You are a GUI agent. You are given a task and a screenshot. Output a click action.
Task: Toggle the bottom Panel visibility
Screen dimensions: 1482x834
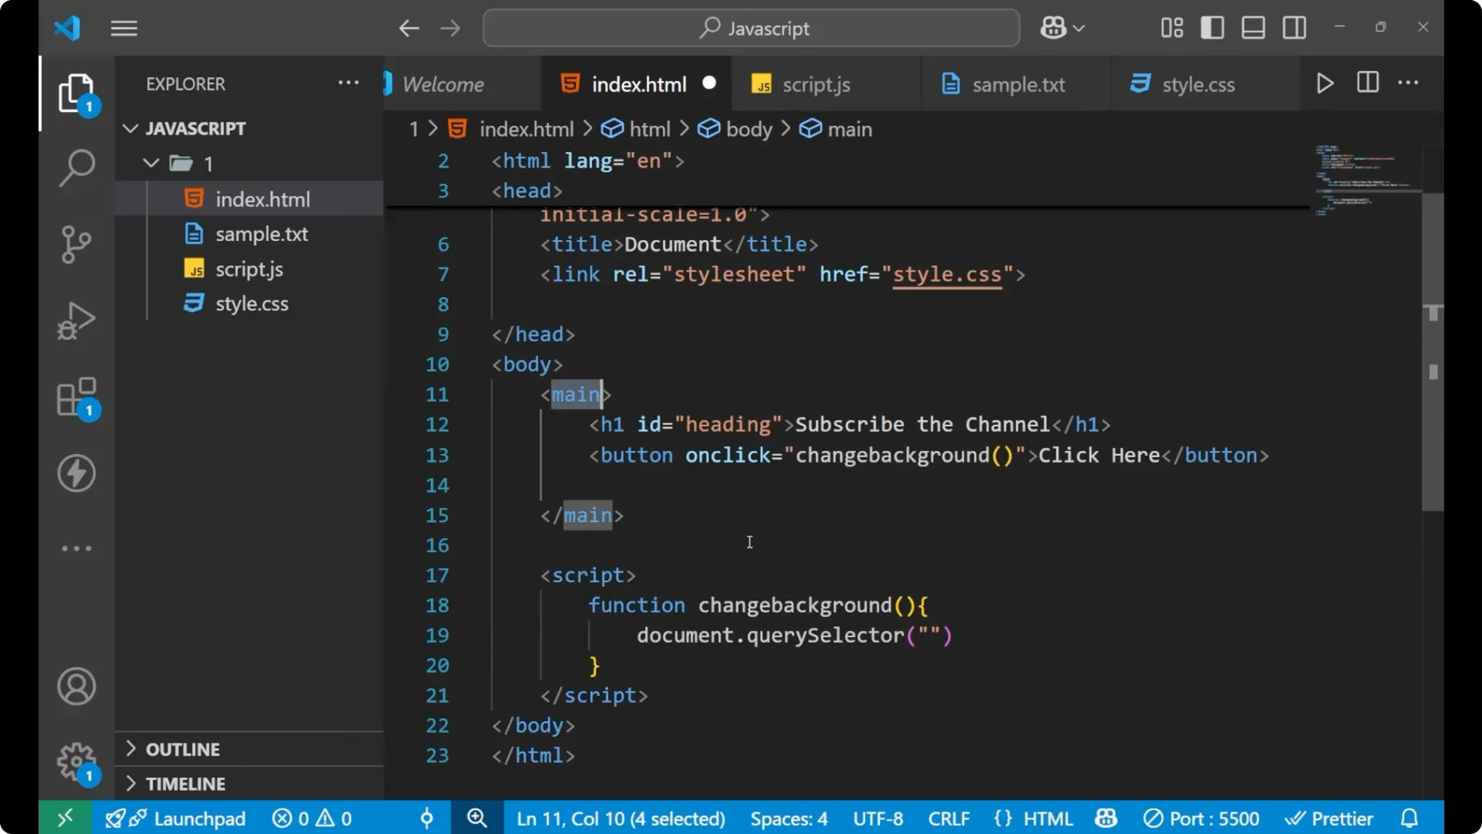point(1253,27)
